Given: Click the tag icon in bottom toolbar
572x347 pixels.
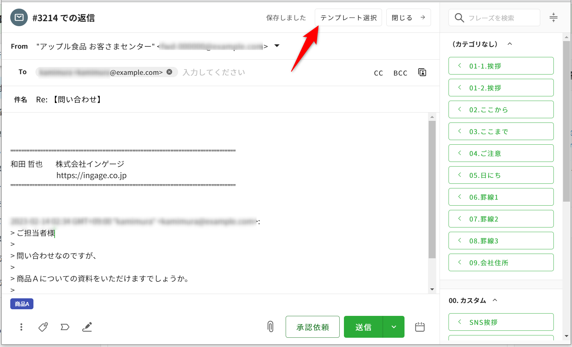Looking at the screenshot, I should coord(43,327).
